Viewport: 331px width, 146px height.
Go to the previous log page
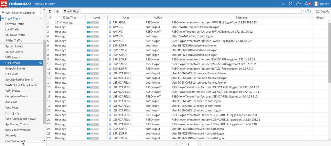point(183,144)
